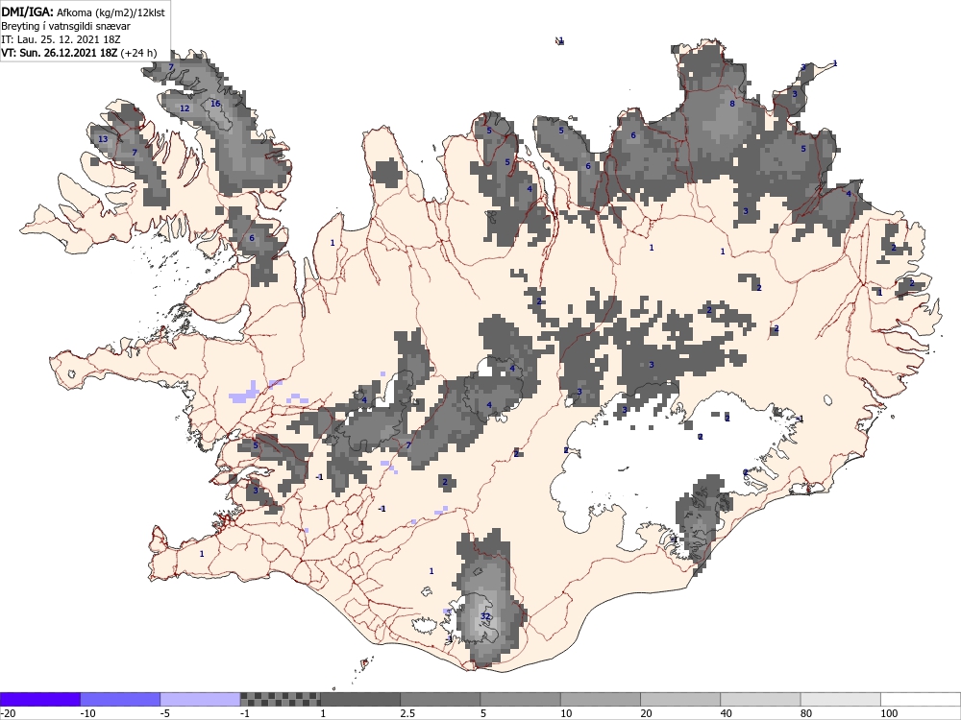Click the '40' legend scale label

pyautogui.click(x=727, y=713)
